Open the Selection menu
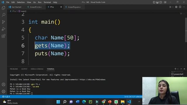The width and height of the screenshot is (187, 105). [x=21, y=2]
